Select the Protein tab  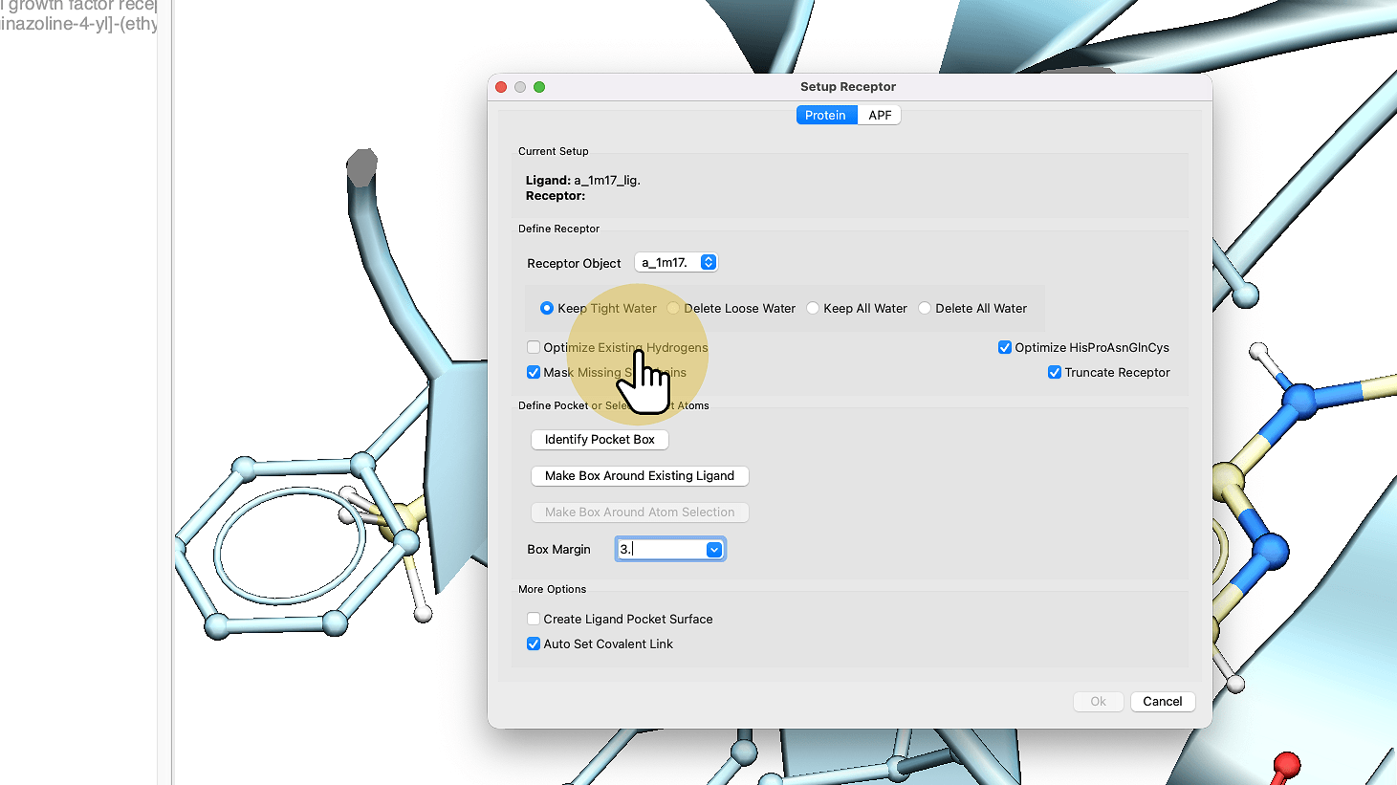[825, 115]
